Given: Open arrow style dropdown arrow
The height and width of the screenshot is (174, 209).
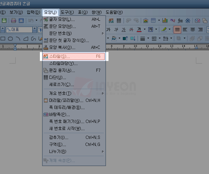Looking at the screenshot, I should click(x=171, y=38).
